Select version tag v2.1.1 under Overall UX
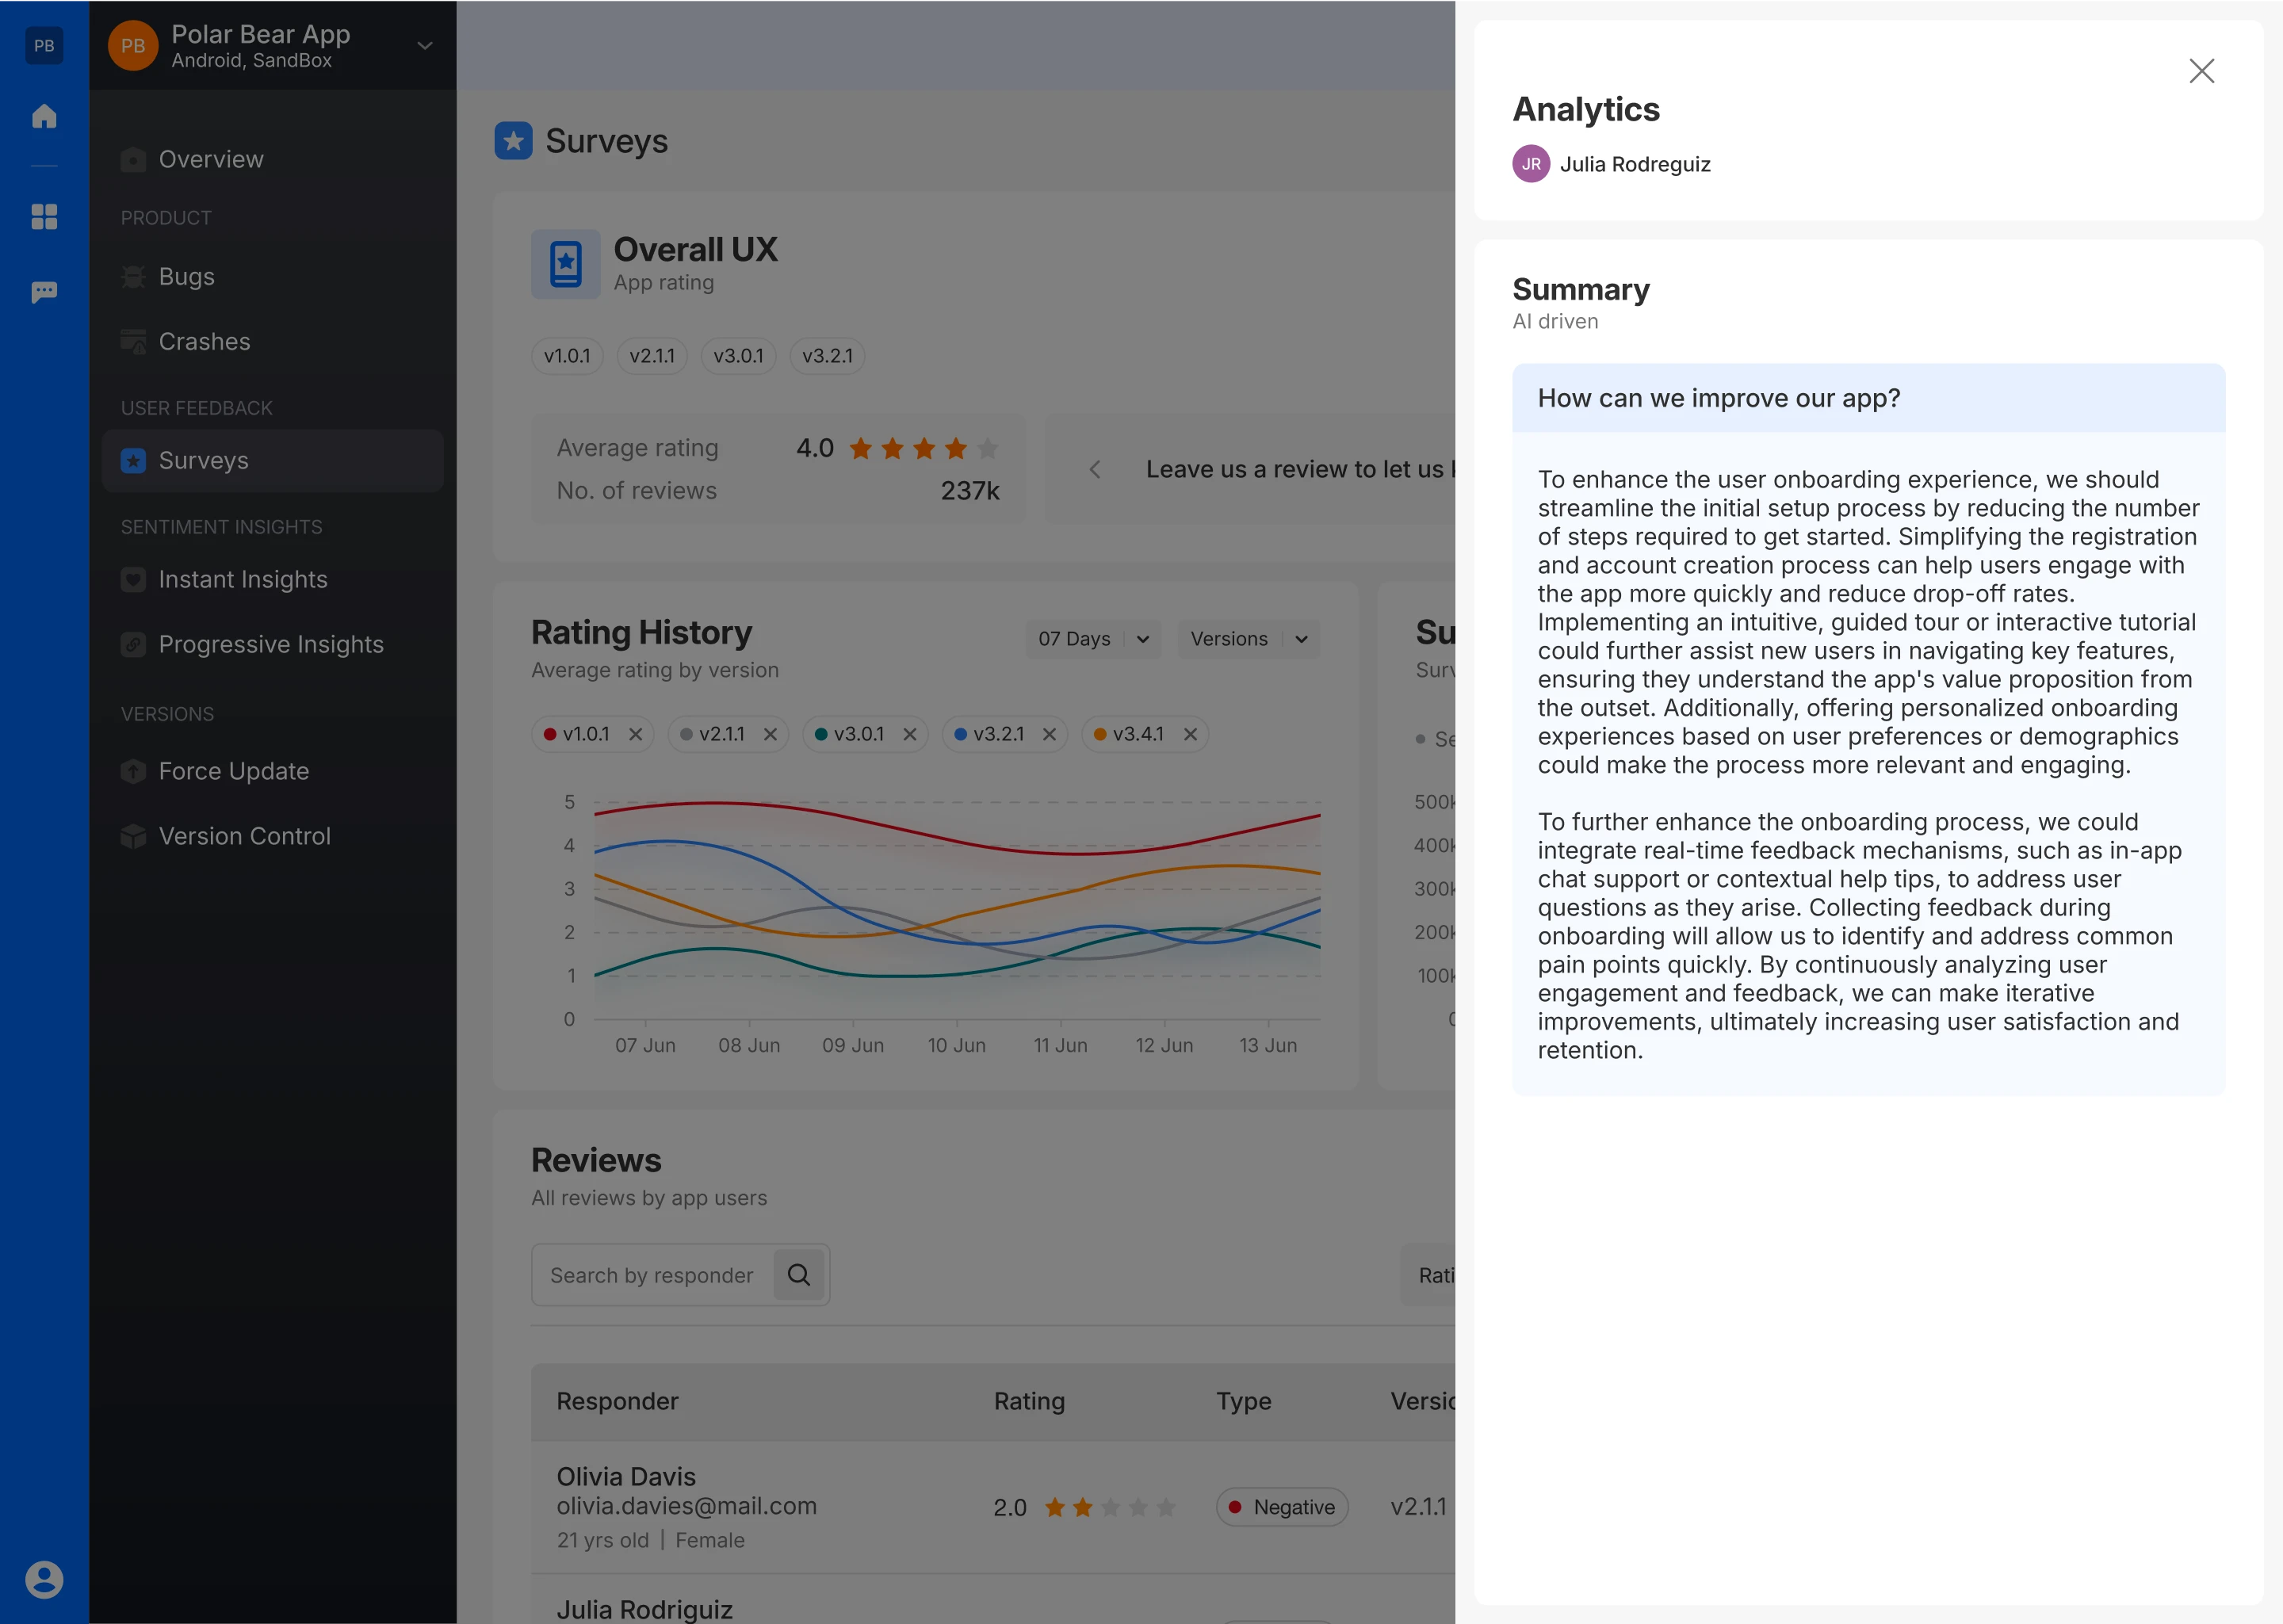 (652, 356)
